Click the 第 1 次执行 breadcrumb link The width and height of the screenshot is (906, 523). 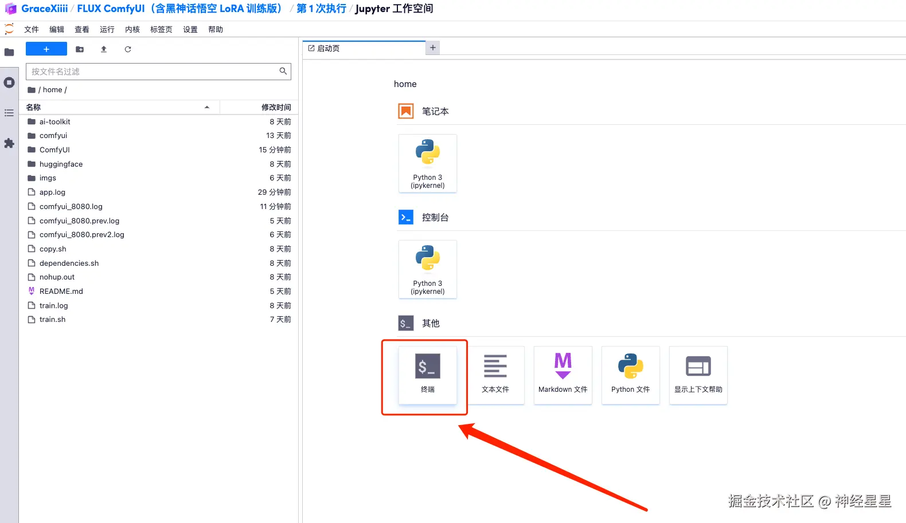point(321,9)
